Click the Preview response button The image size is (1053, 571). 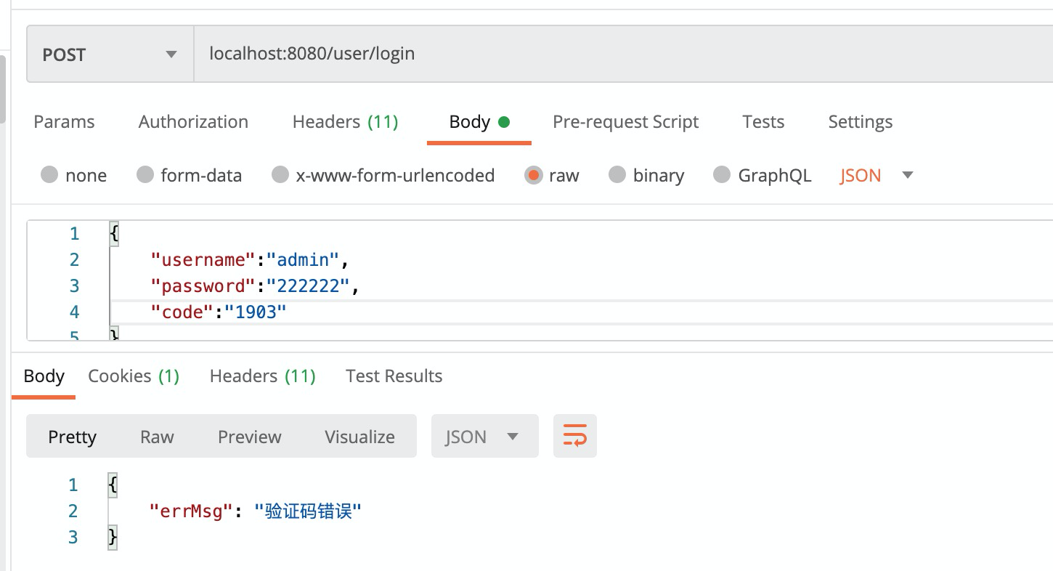click(x=249, y=437)
